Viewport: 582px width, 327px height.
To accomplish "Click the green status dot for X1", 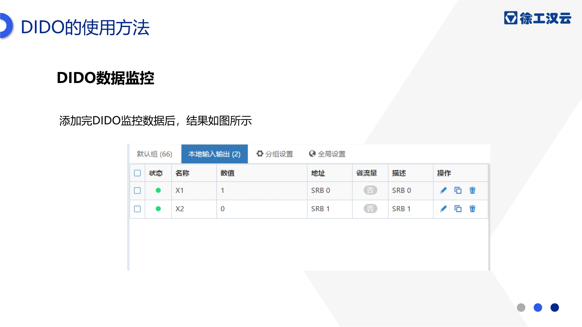I will point(158,190).
